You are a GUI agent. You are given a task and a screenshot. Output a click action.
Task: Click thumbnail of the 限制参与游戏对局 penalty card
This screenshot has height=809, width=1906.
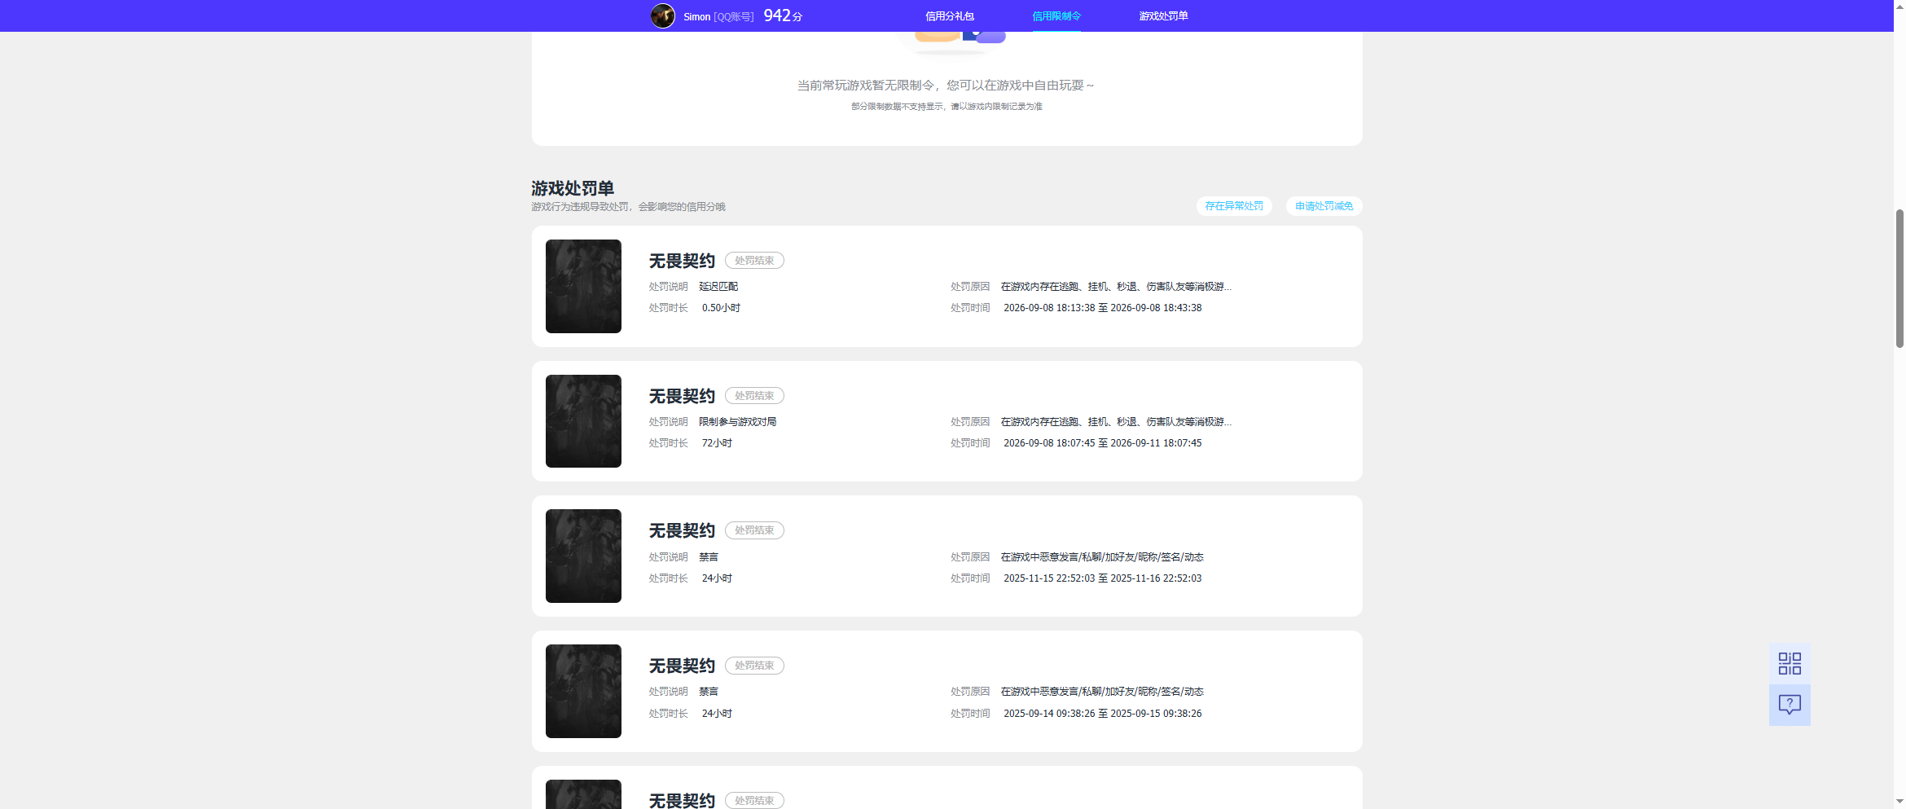(583, 421)
